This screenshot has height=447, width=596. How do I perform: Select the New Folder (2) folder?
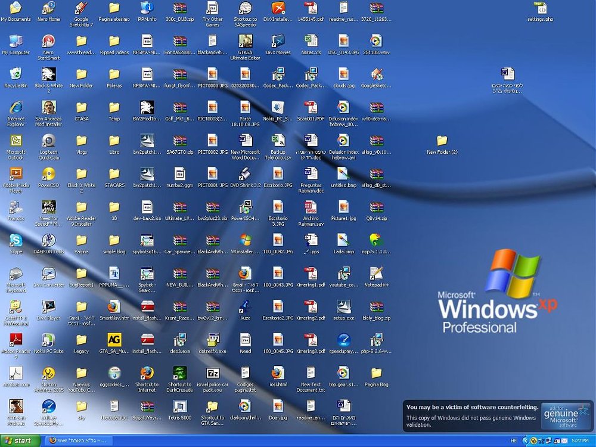point(442,141)
